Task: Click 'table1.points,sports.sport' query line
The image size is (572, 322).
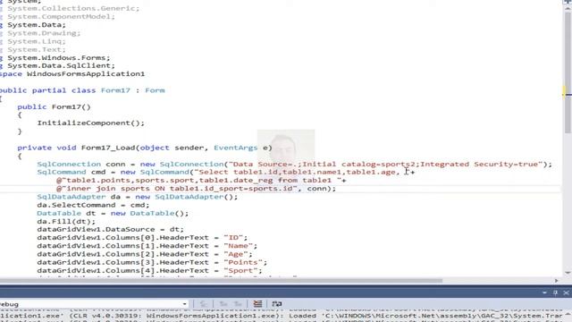Action: pos(198,181)
